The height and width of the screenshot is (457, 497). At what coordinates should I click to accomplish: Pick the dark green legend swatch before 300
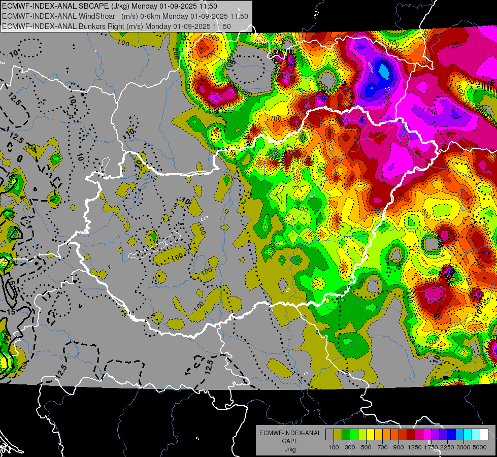346,434
